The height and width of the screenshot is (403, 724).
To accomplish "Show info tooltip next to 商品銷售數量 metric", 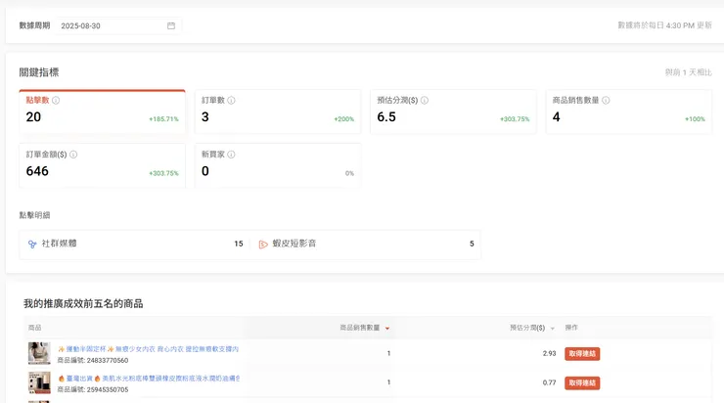I will pos(606,100).
